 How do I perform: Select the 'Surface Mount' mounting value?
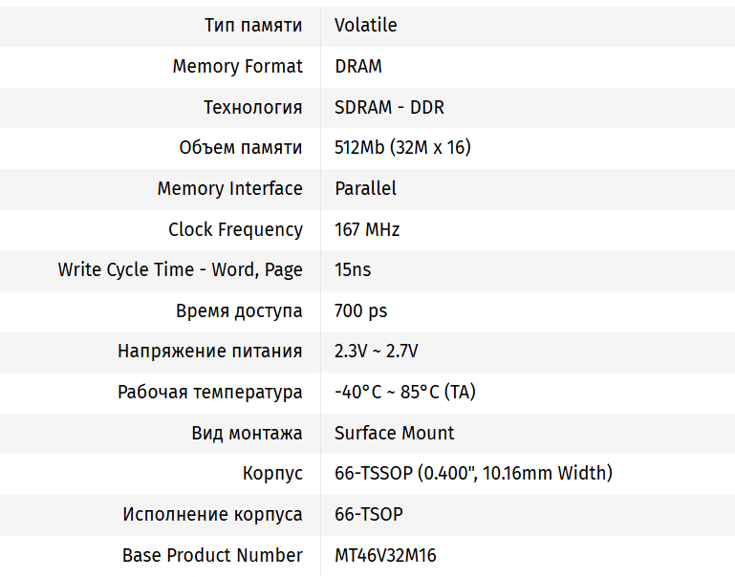(x=395, y=433)
